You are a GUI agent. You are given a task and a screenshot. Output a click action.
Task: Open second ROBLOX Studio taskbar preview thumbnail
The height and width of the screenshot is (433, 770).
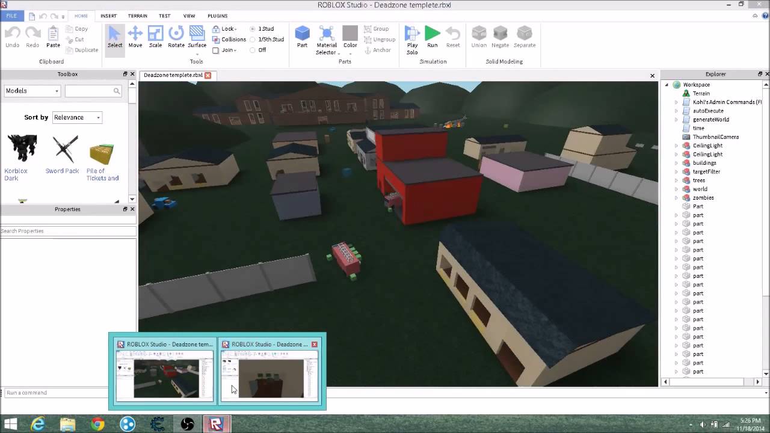(269, 370)
